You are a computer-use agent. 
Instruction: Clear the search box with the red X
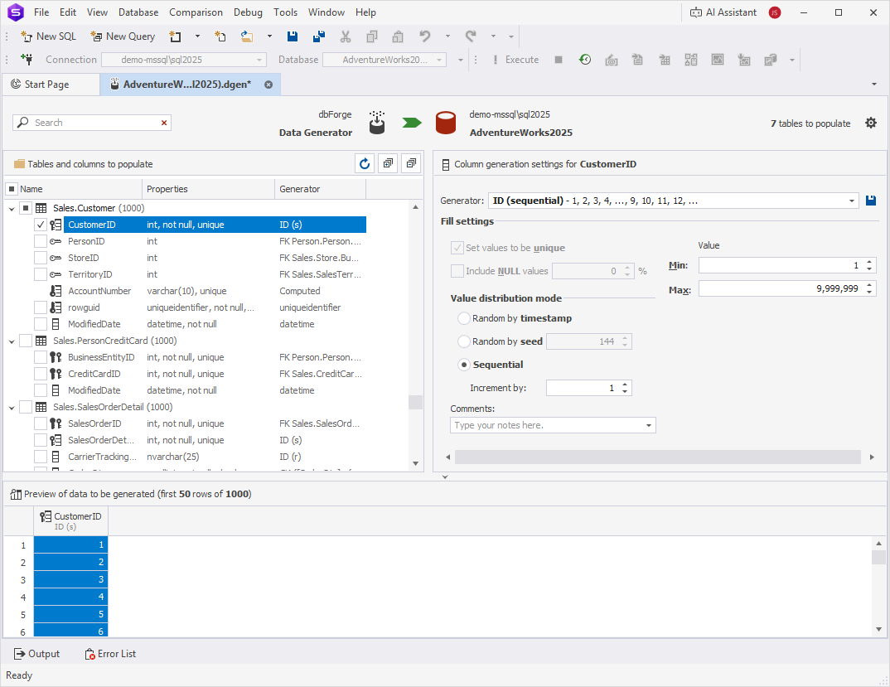point(164,123)
